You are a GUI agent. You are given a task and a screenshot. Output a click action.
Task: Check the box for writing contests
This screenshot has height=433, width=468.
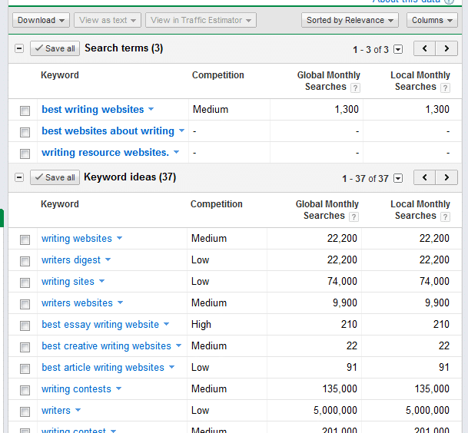pos(25,390)
